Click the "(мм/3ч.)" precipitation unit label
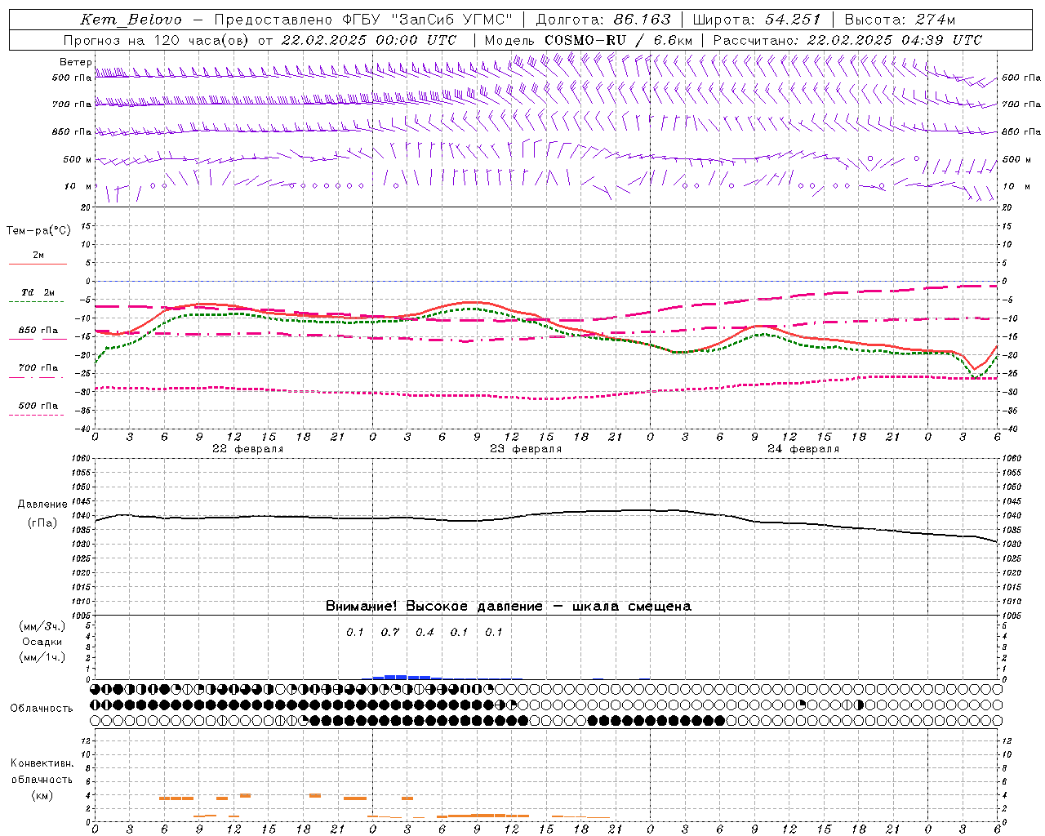Image resolution: width=1045 pixels, height=836 pixels. tap(42, 627)
